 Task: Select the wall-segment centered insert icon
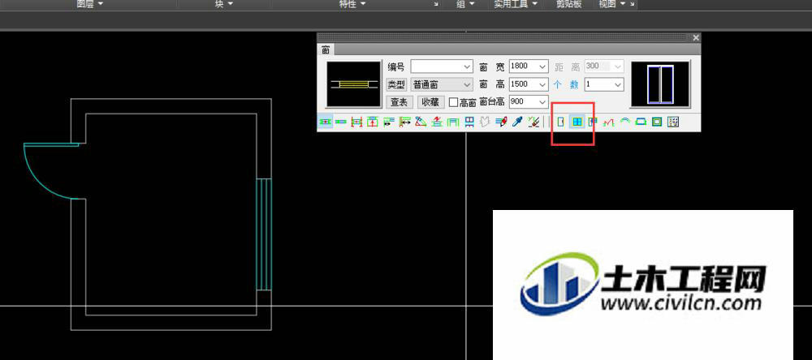[x=373, y=122]
